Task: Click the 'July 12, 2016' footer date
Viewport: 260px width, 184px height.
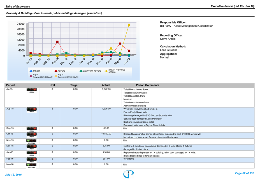Action: point(13,175)
